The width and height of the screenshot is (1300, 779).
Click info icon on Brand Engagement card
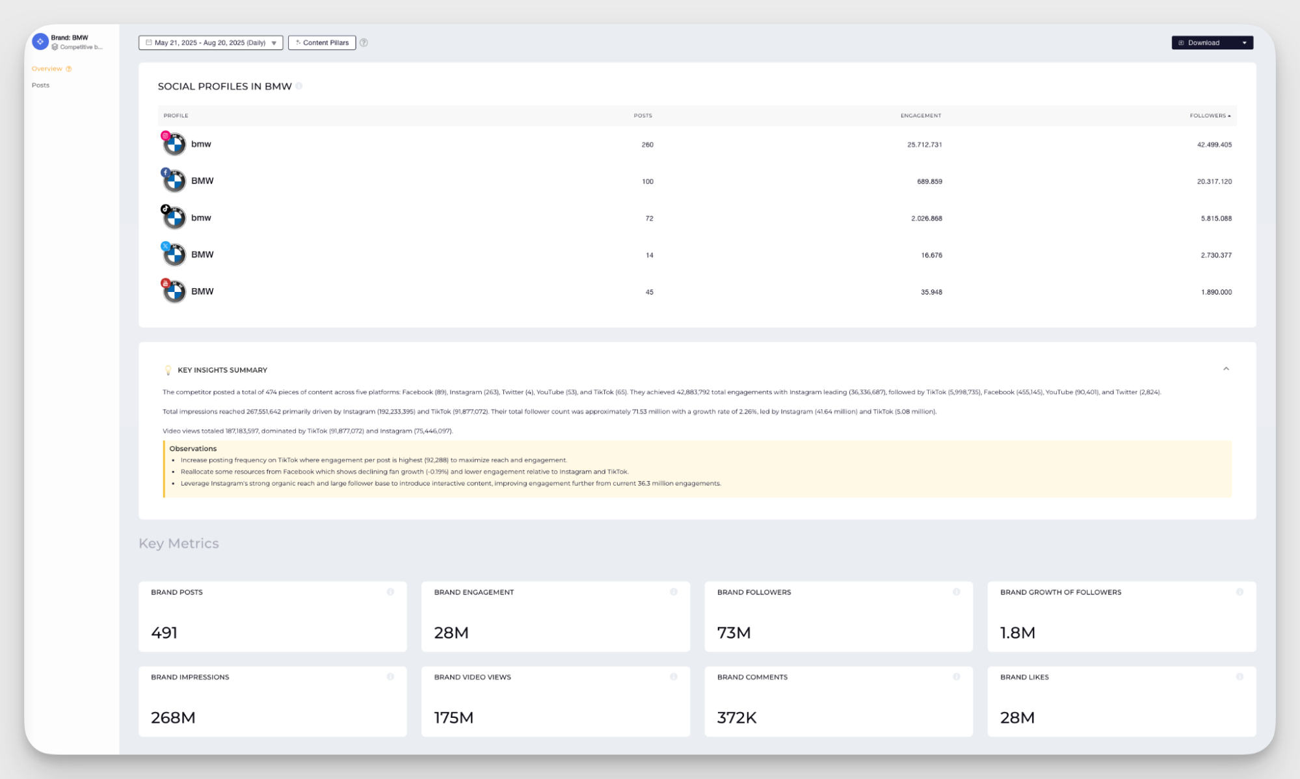pos(674,592)
